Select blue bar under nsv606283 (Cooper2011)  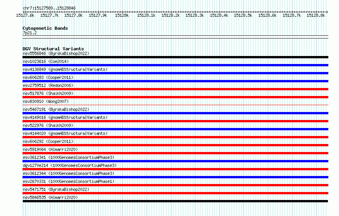pos(175,81)
